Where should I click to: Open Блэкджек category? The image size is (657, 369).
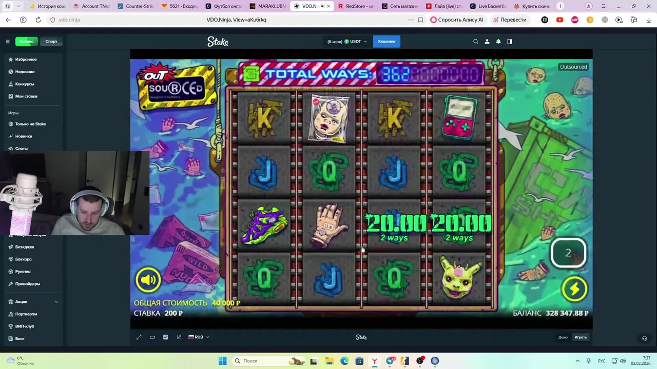tap(25, 247)
